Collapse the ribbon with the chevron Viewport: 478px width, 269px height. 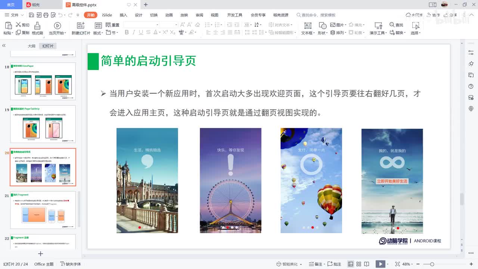[472, 15]
